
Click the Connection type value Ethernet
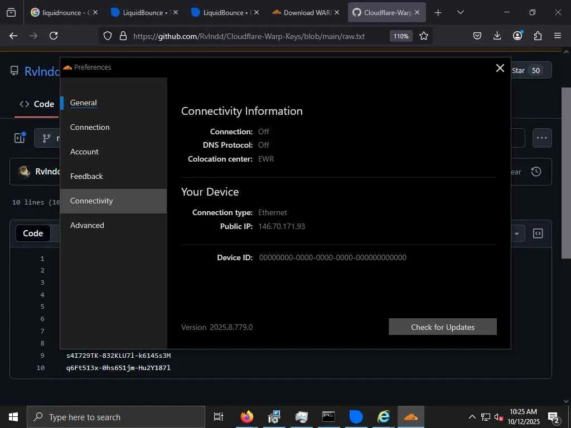click(272, 212)
